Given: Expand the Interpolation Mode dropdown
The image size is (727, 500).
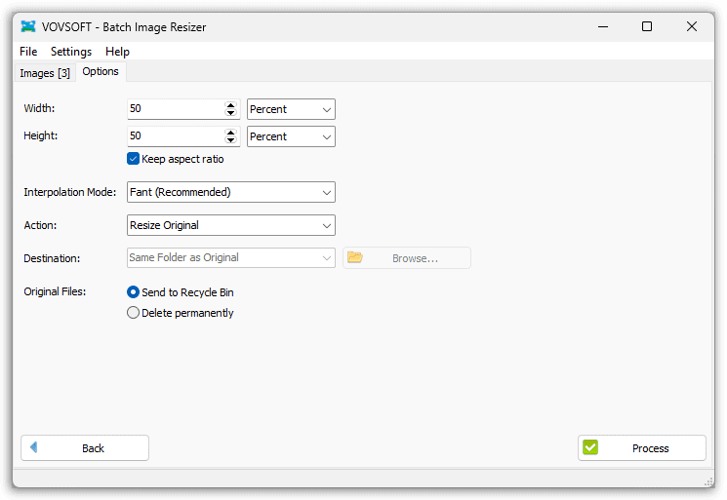Looking at the screenshot, I should (231, 192).
